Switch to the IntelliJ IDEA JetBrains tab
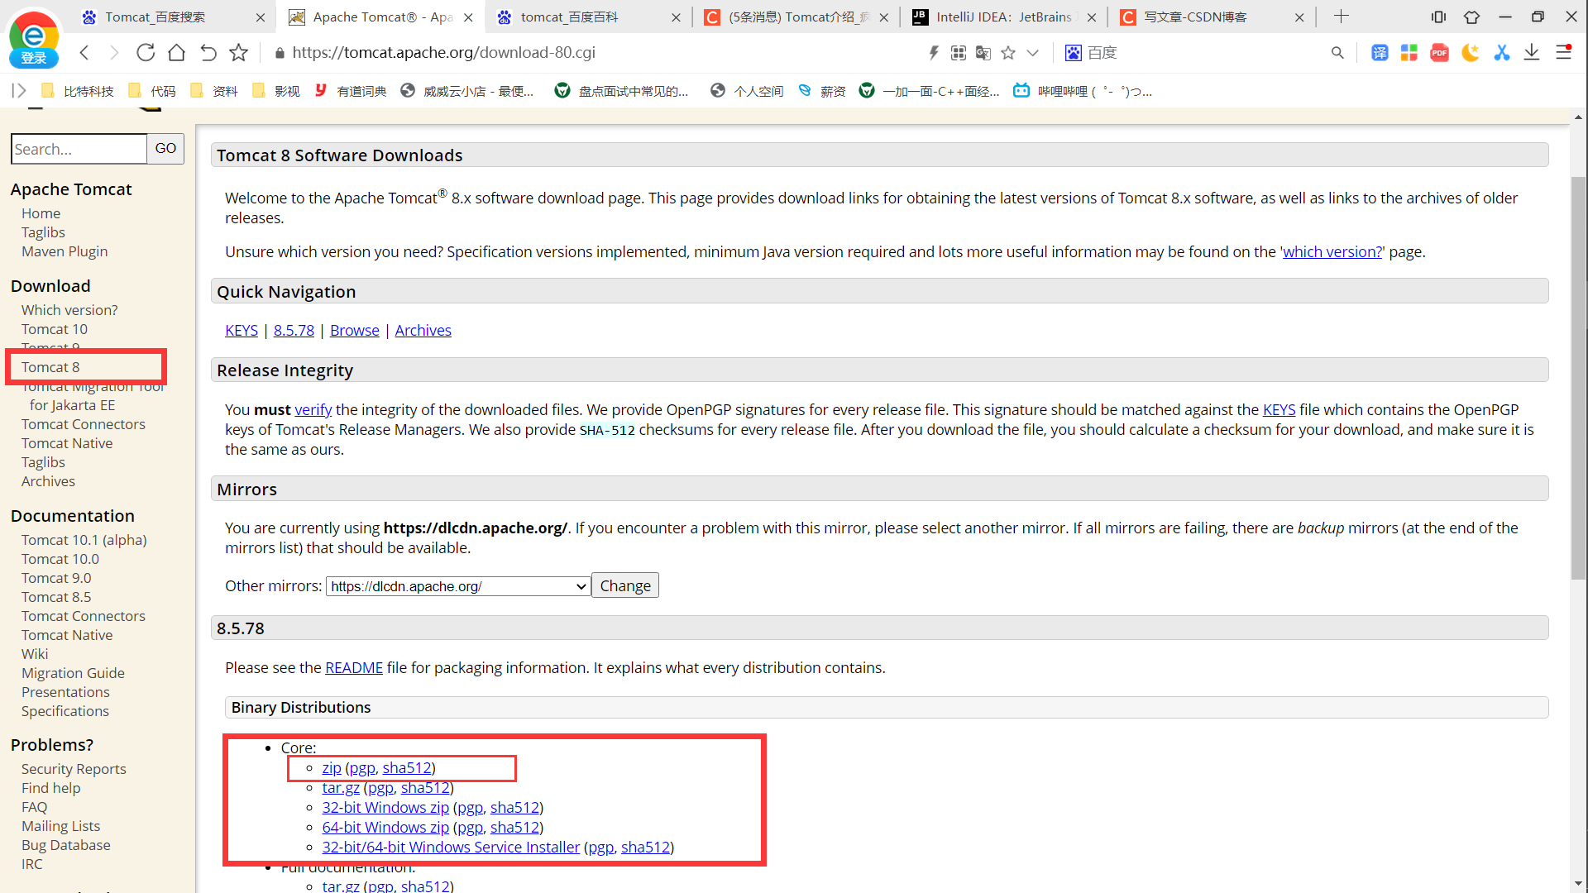1588x893 pixels. tap(1003, 17)
